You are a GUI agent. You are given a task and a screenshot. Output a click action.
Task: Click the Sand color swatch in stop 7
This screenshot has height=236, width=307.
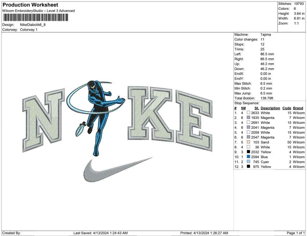point(248,142)
